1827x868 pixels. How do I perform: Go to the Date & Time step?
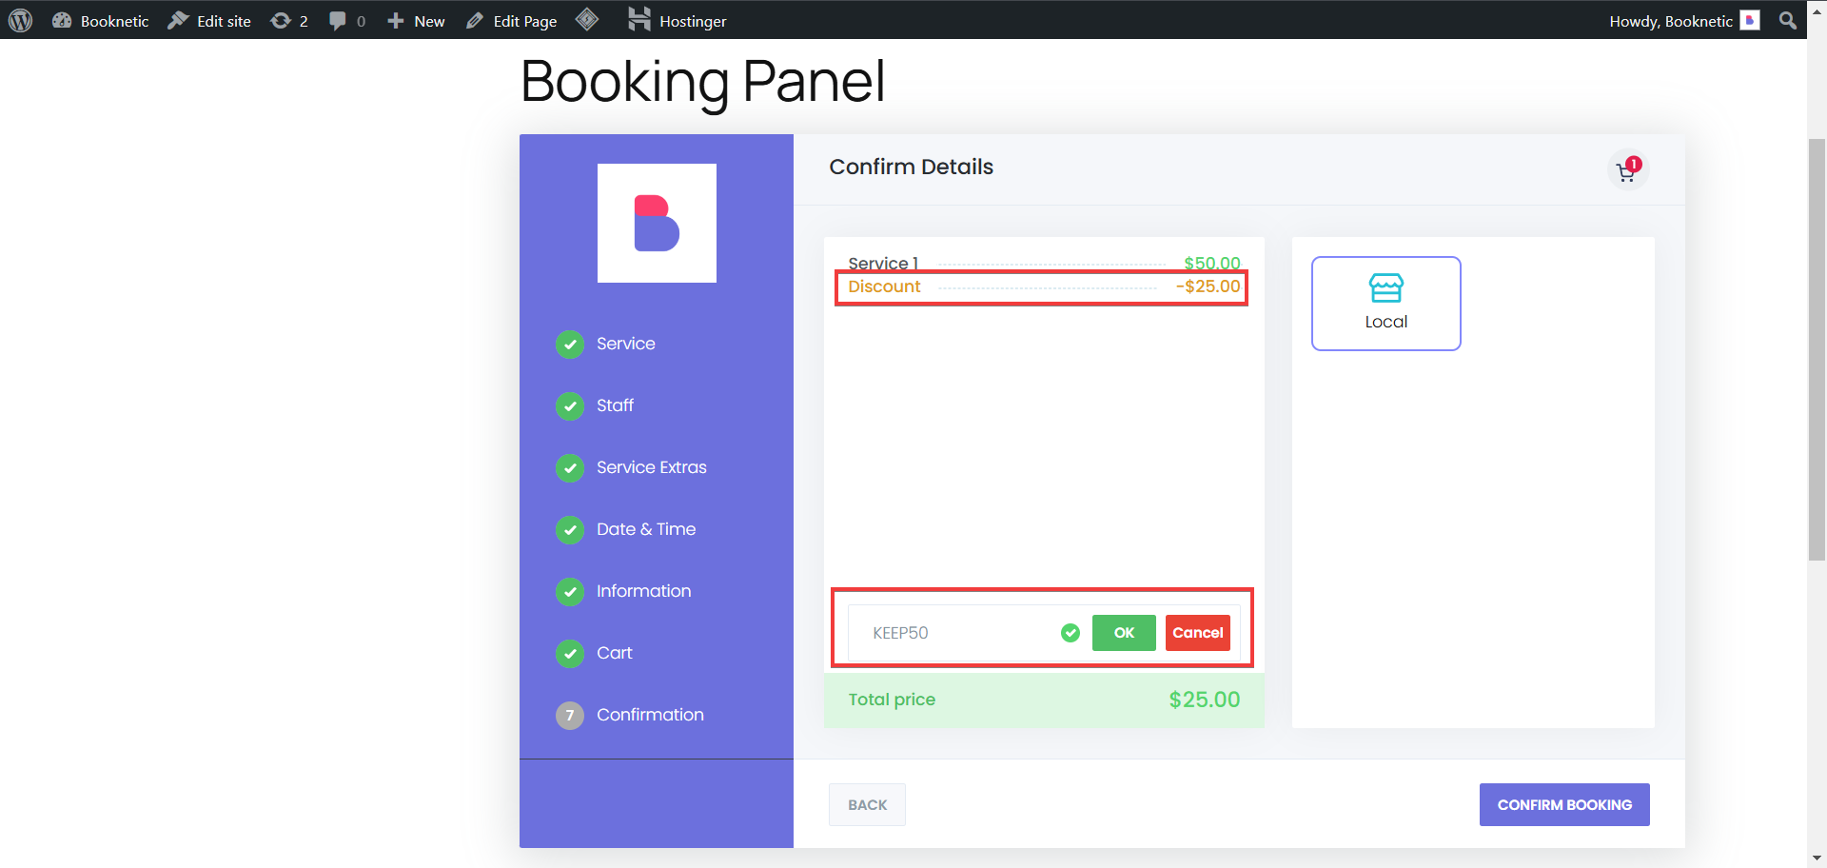pos(646,529)
